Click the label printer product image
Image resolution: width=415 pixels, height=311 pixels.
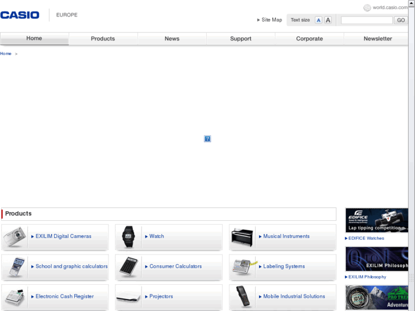point(244,267)
